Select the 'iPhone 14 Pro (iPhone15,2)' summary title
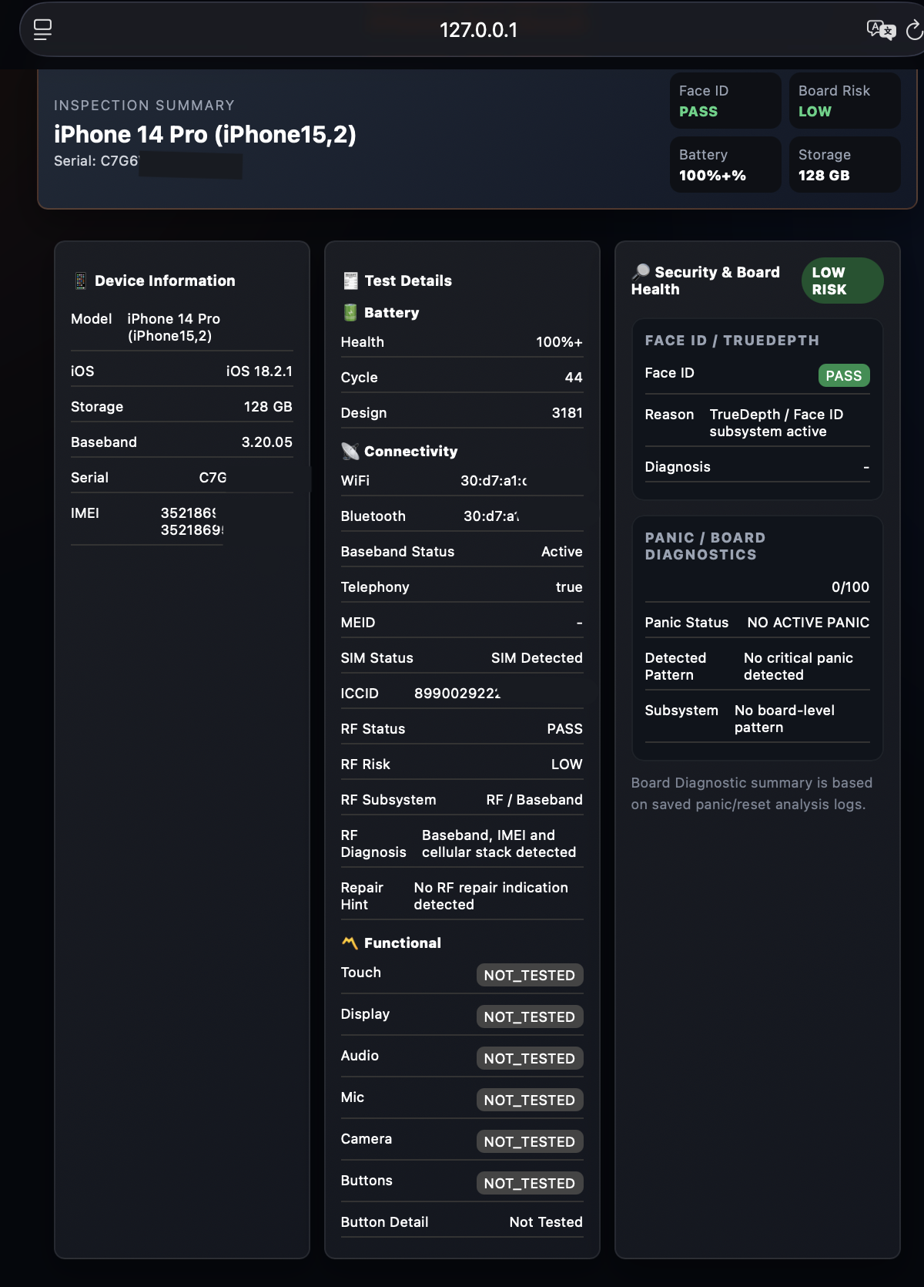This screenshot has width=924, height=1287. (x=205, y=134)
